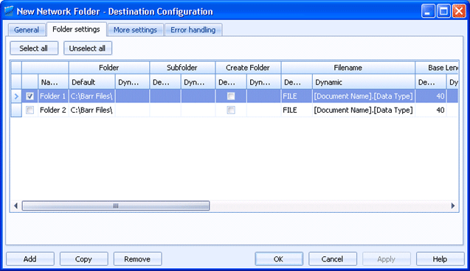This screenshot has width=470, height=271.
Task: Open Help for this dialog
Action: (x=440, y=258)
